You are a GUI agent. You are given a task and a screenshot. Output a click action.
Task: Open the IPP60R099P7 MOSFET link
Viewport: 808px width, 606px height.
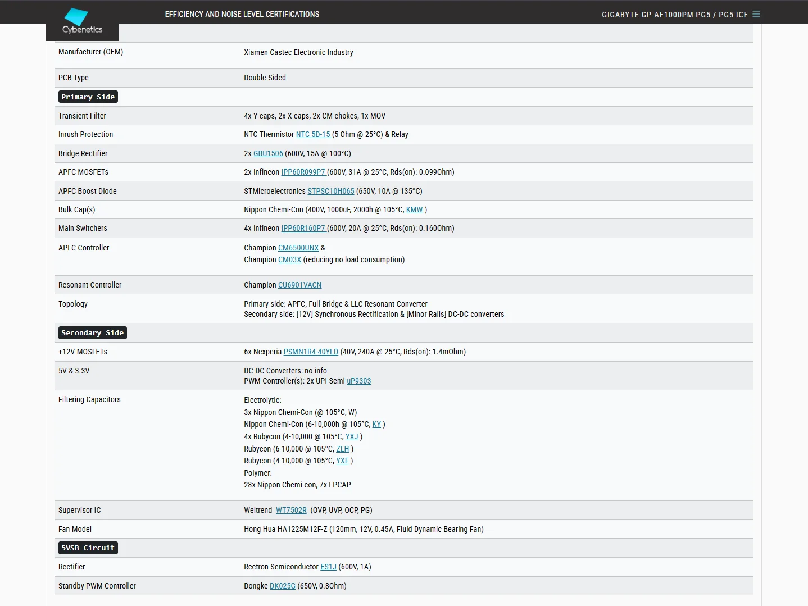pyautogui.click(x=303, y=172)
